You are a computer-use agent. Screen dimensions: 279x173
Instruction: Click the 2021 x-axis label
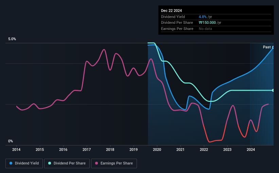pos(180,150)
